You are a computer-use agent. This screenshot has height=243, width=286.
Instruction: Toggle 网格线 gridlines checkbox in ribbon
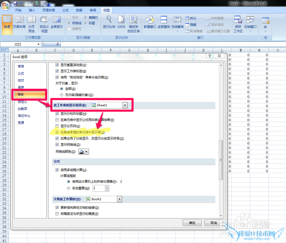pyautogui.click(x=69, y=23)
